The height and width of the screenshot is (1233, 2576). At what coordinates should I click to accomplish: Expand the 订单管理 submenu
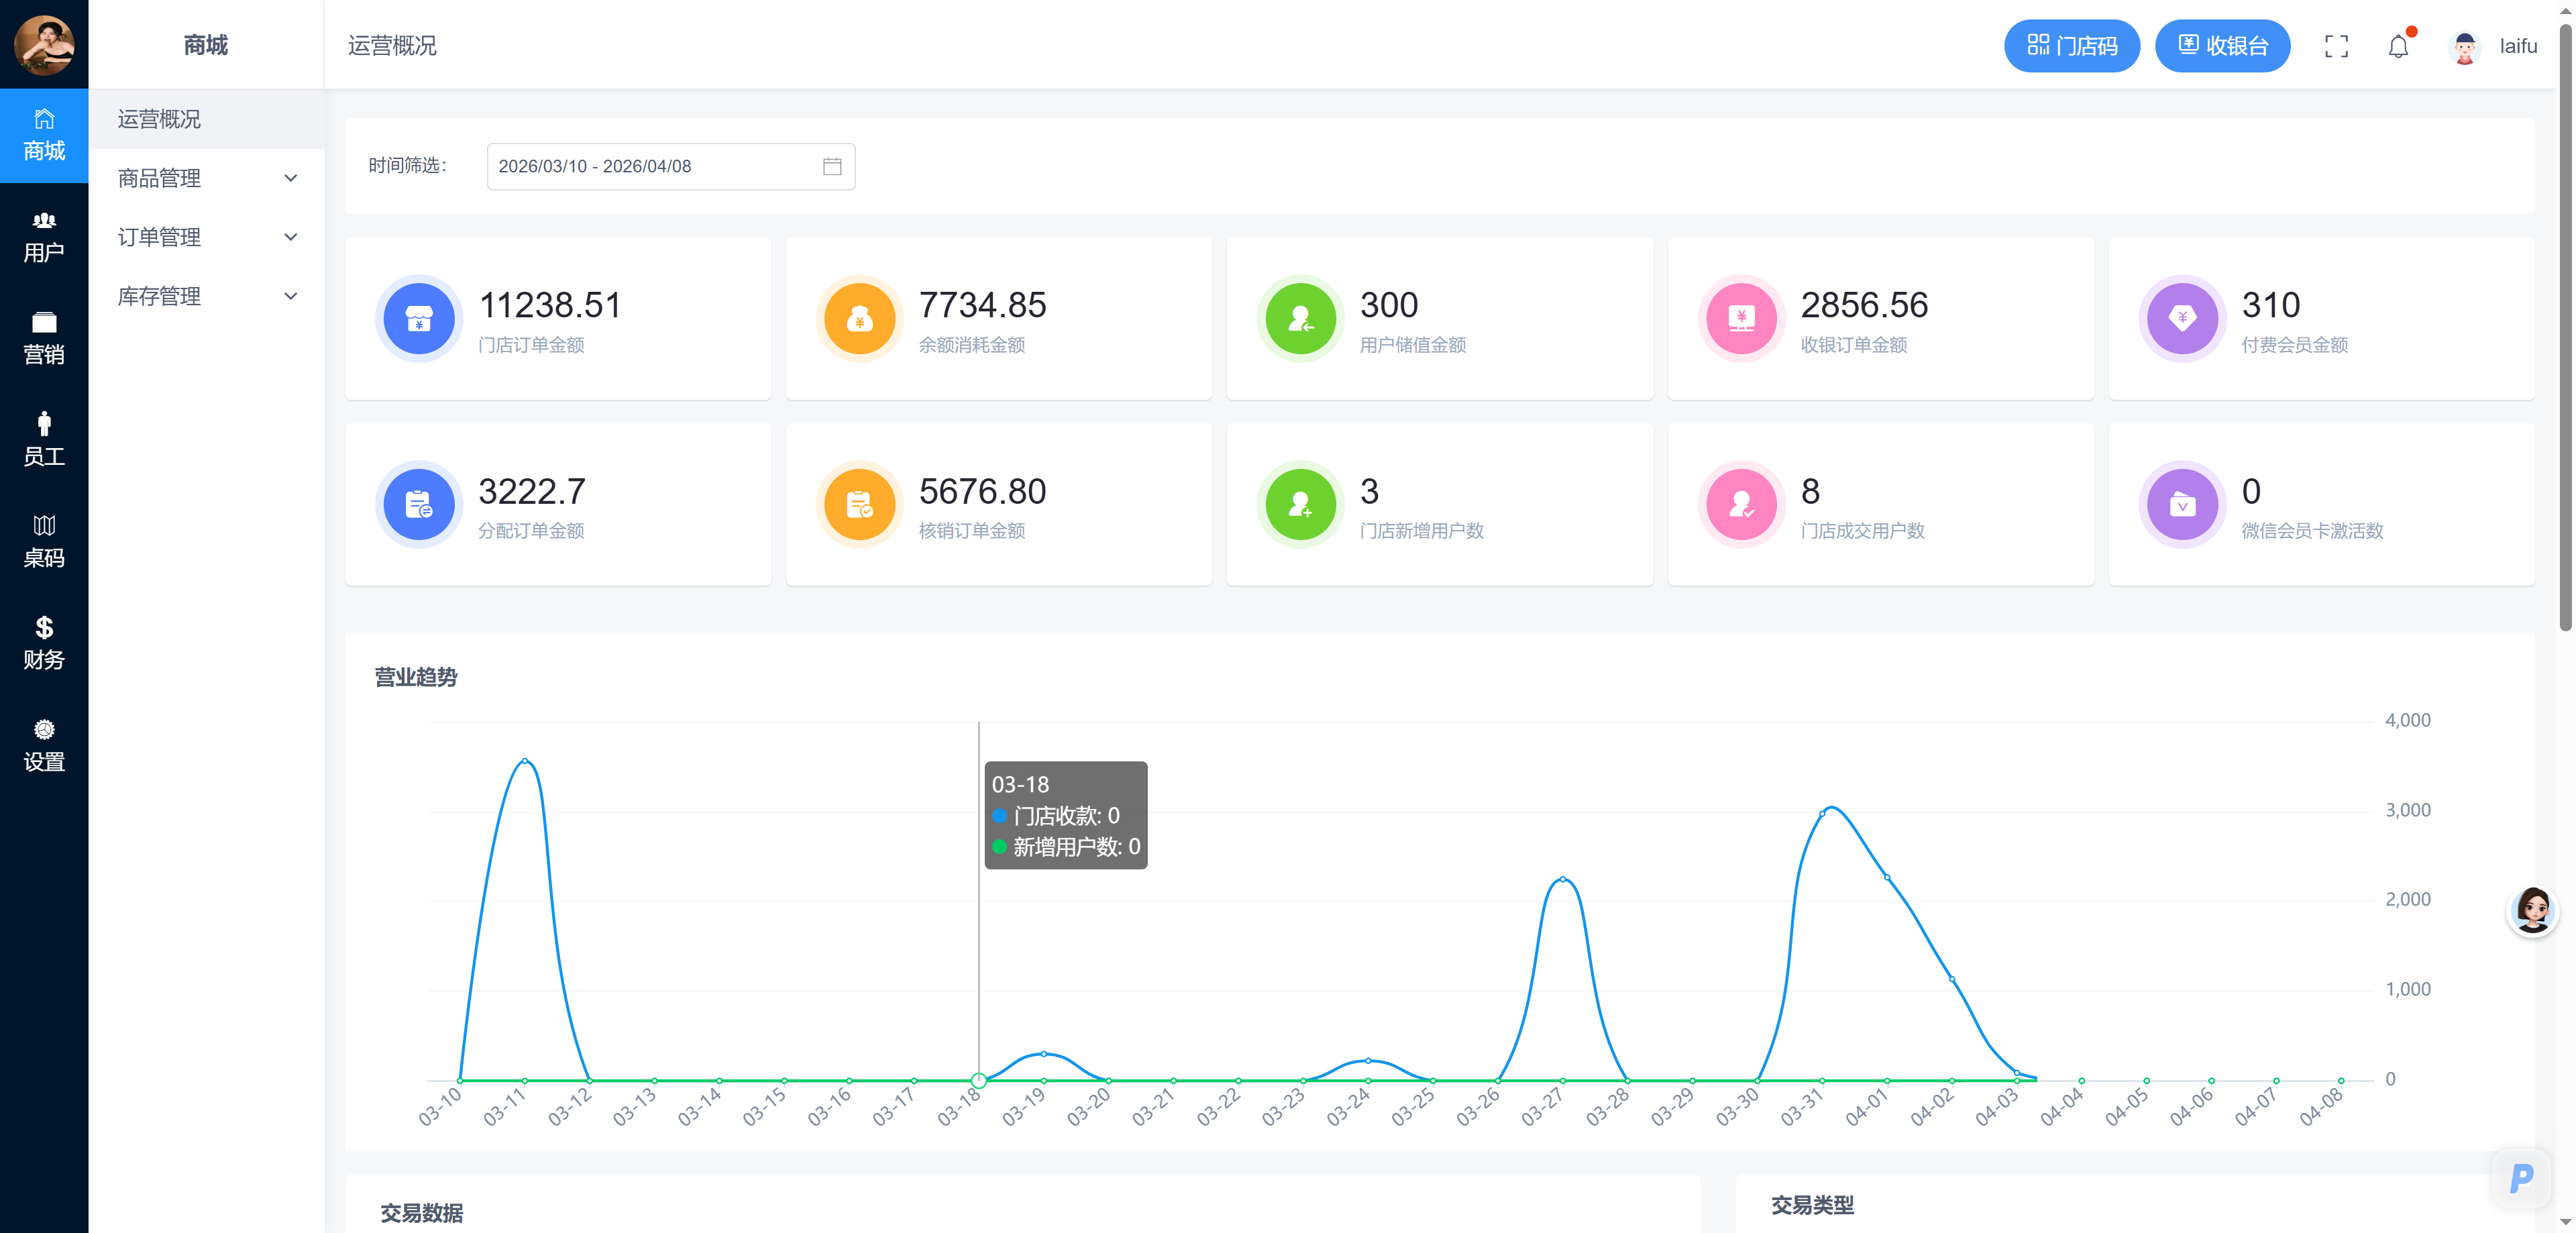207,237
